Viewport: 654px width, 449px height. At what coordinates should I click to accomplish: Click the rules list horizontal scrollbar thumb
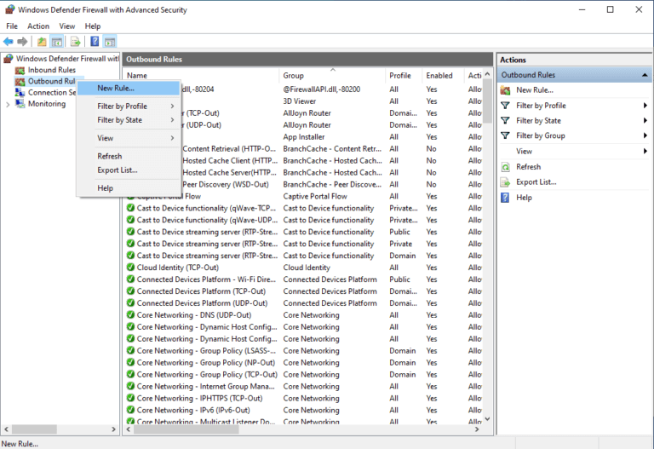[x=186, y=429]
